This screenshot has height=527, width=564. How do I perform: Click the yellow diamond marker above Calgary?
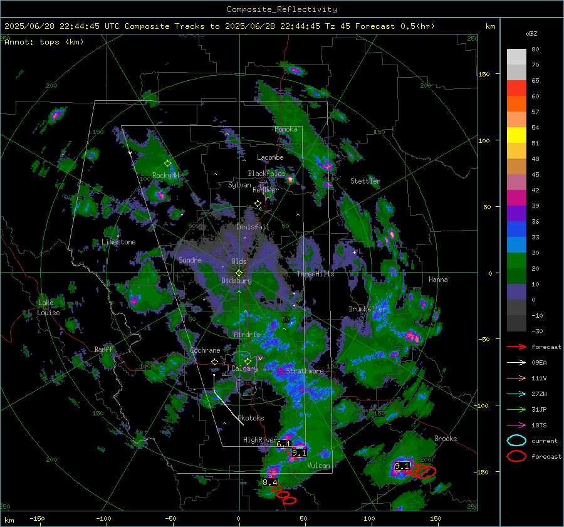[248, 361]
